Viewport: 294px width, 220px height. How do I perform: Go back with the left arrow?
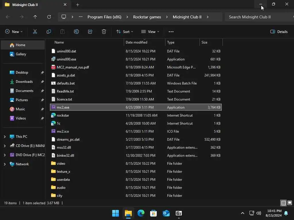[8, 17]
